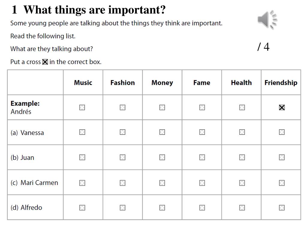307x230 pixels.
Task: Select Fashion for Alfredo
Action: click(123, 208)
